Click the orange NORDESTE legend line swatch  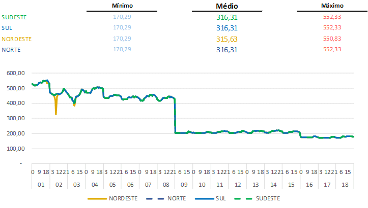pyautogui.click(x=97, y=198)
